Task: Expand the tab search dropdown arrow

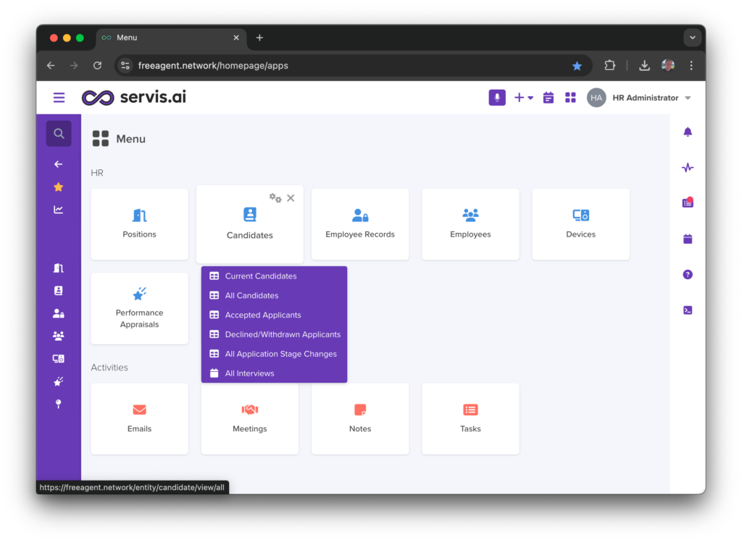Action: pyautogui.click(x=692, y=38)
